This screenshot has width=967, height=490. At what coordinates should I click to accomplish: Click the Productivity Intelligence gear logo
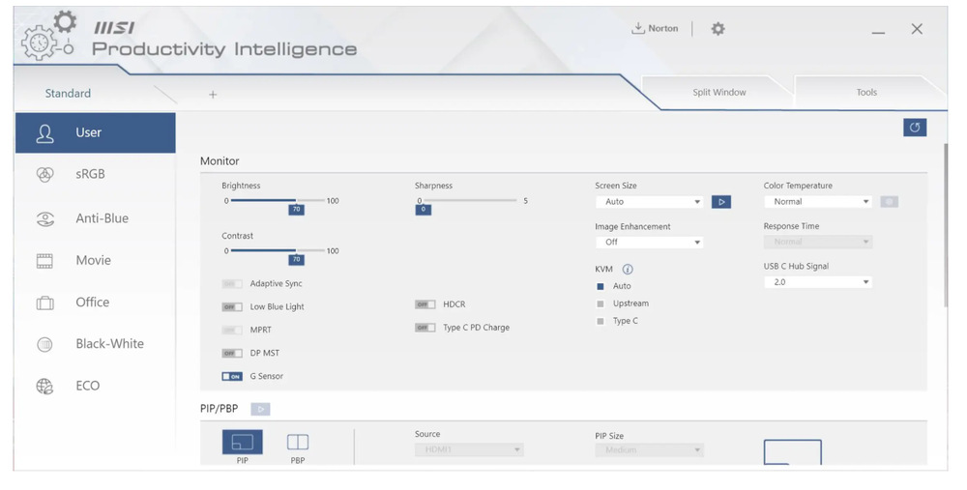pos(48,35)
